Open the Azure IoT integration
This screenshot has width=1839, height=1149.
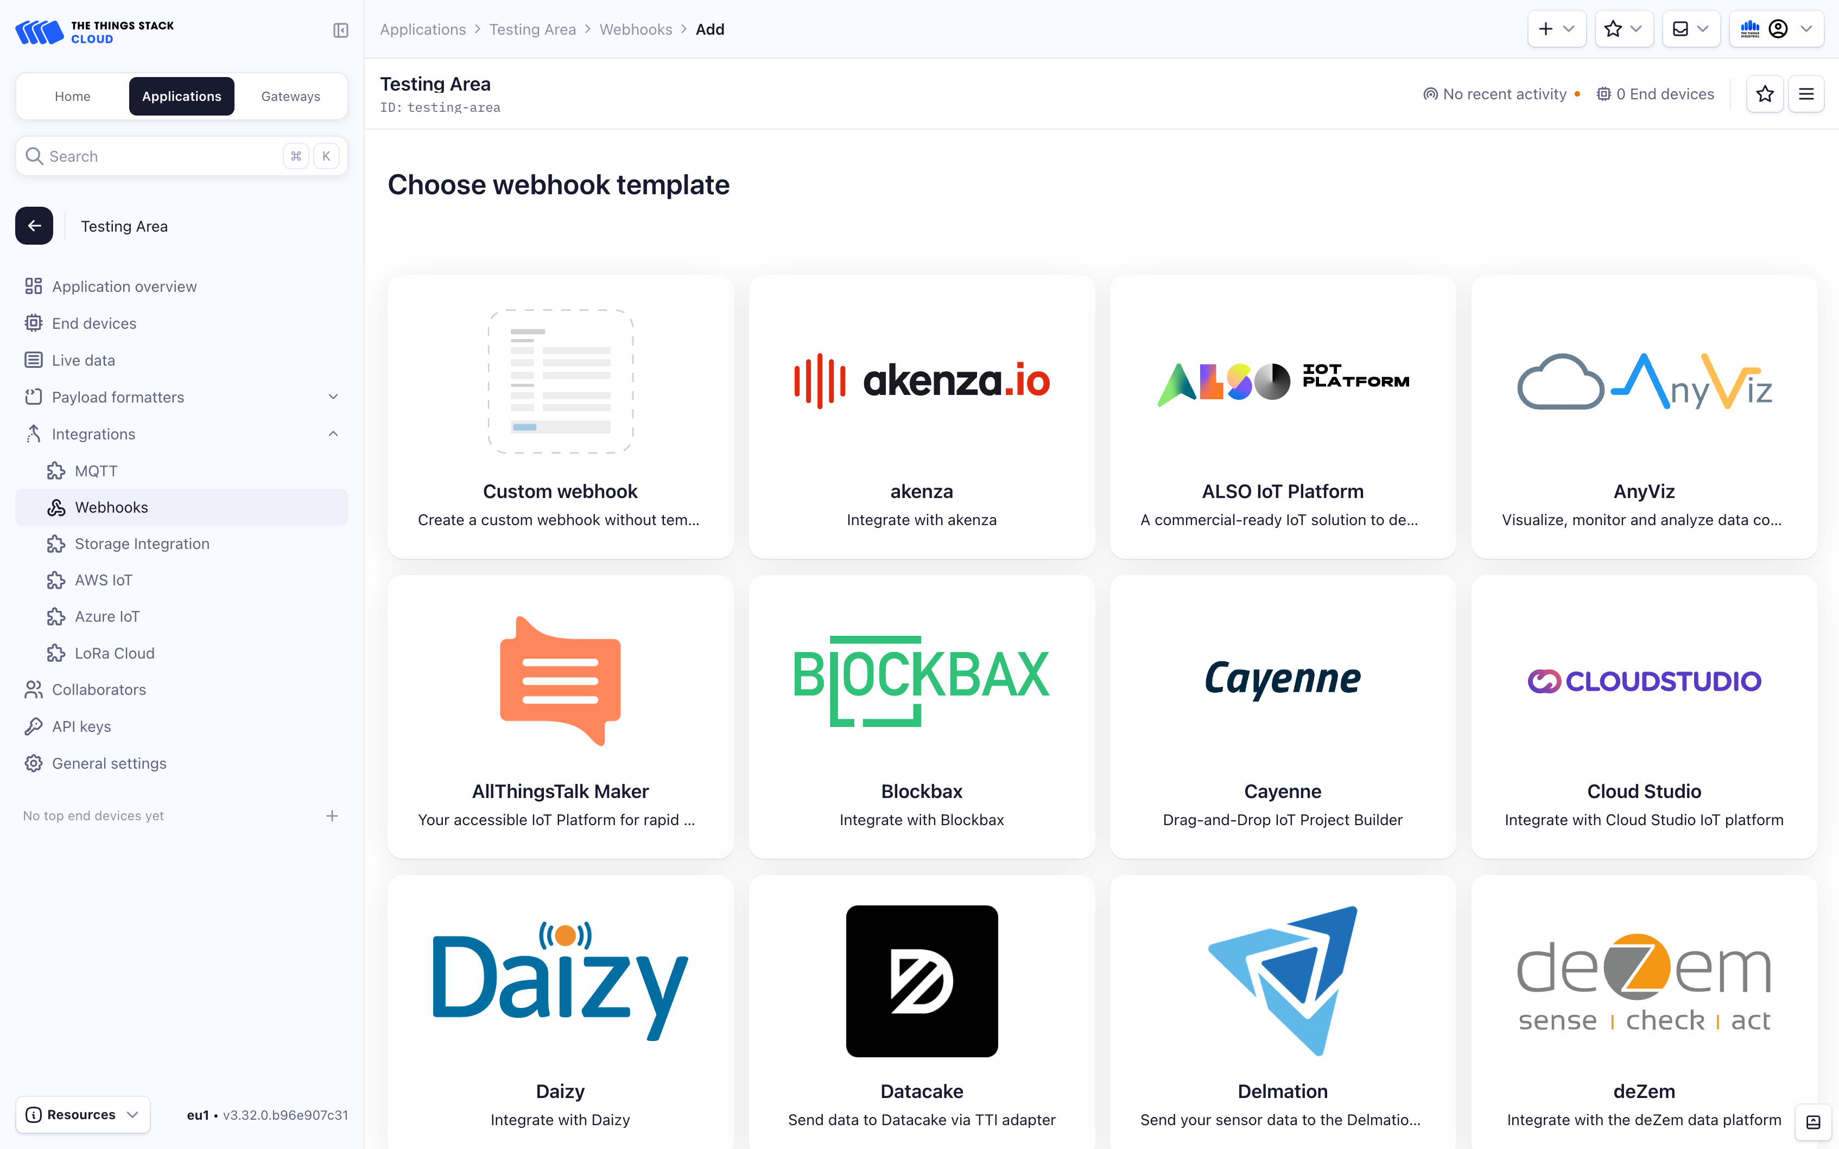pos(106,616)
